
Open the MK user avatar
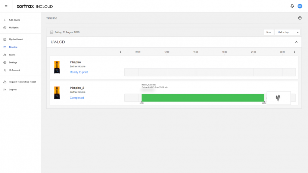(x=300, y=6)
